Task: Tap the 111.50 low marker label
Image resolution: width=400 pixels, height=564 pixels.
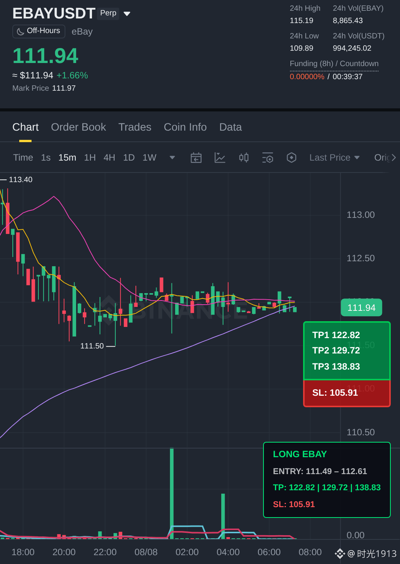Action: (92, 346)
